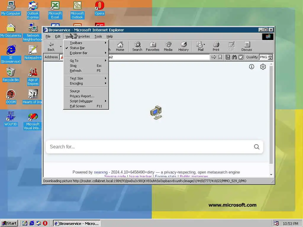
Task: Go to the Home page button
Action: tap(120, 46)
